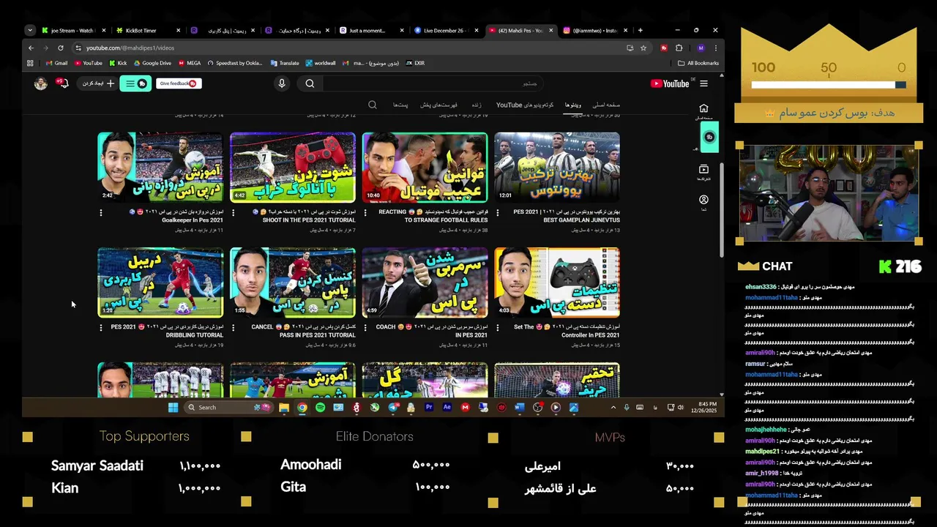Image resolution: width=937 pixels, height=527 pixels.
Task: Open options for COACH IN PES 2021 video
Action: (x=366, y=327)
